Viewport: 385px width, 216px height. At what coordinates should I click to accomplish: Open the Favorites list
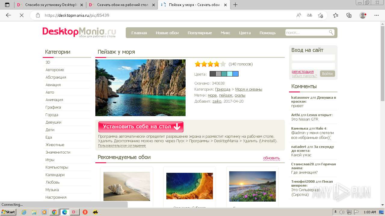pos(336,15)
